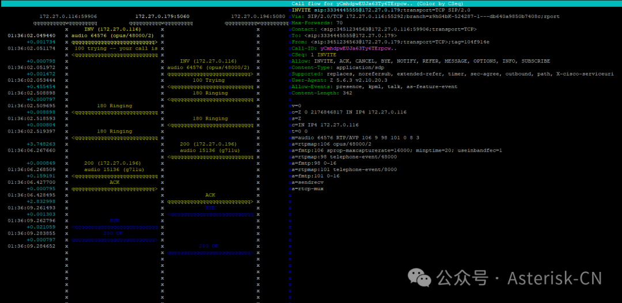Select the 172.27.0.196:5080 column header

[x=258, y=17]
